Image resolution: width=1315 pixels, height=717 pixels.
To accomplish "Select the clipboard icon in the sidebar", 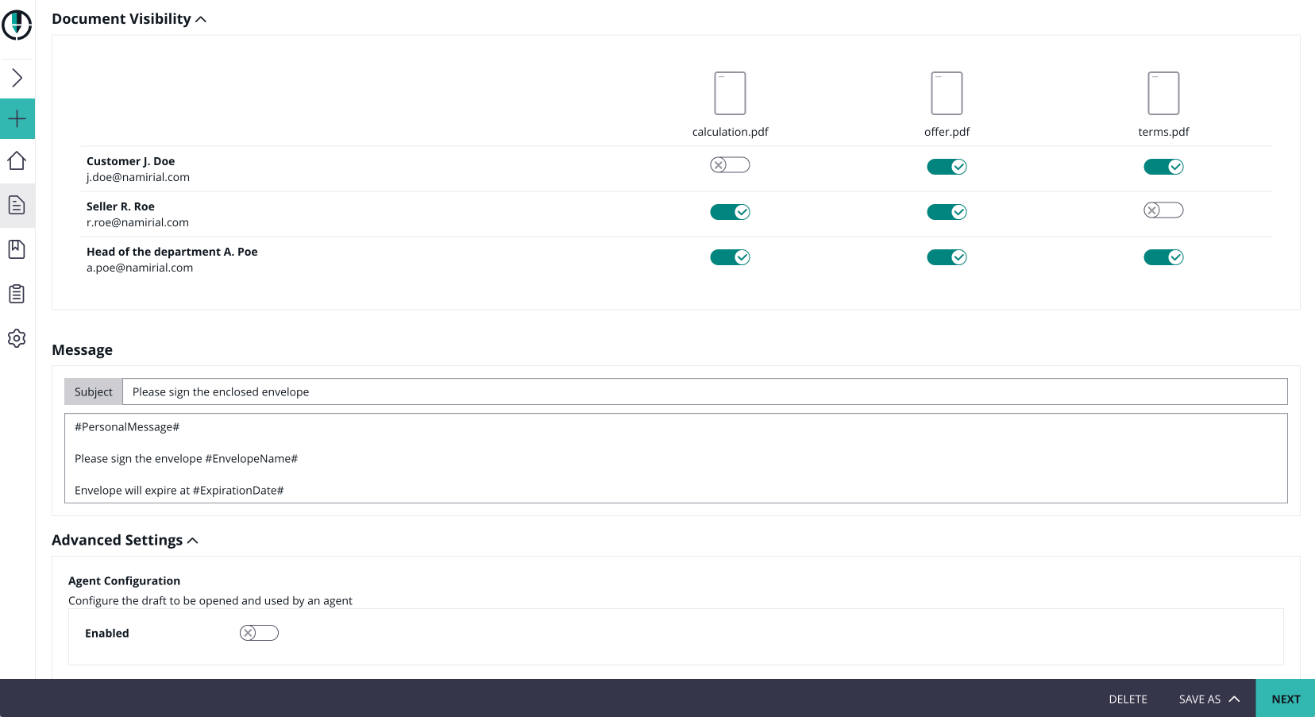I will pyautogui.click(x=17, y=293).
